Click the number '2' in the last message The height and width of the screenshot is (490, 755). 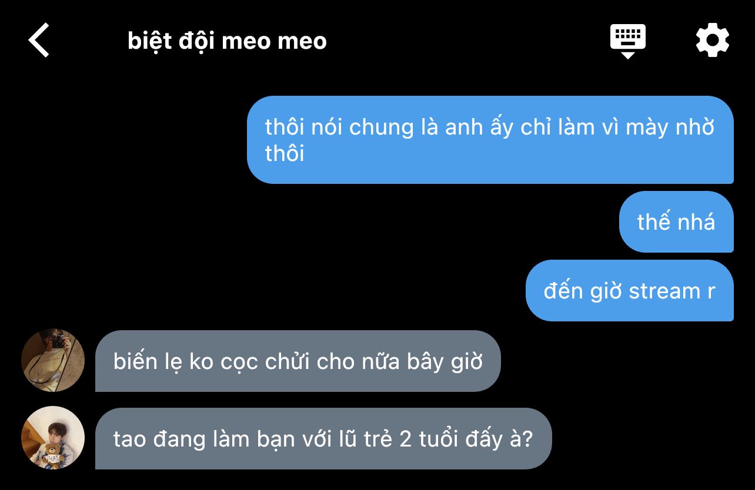405,439
